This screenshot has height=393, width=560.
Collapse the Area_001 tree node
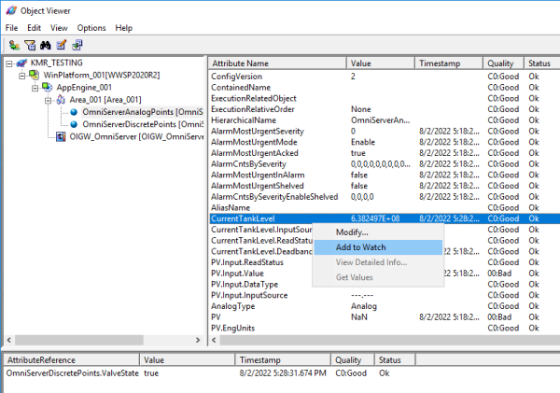[x=48, y=100]
